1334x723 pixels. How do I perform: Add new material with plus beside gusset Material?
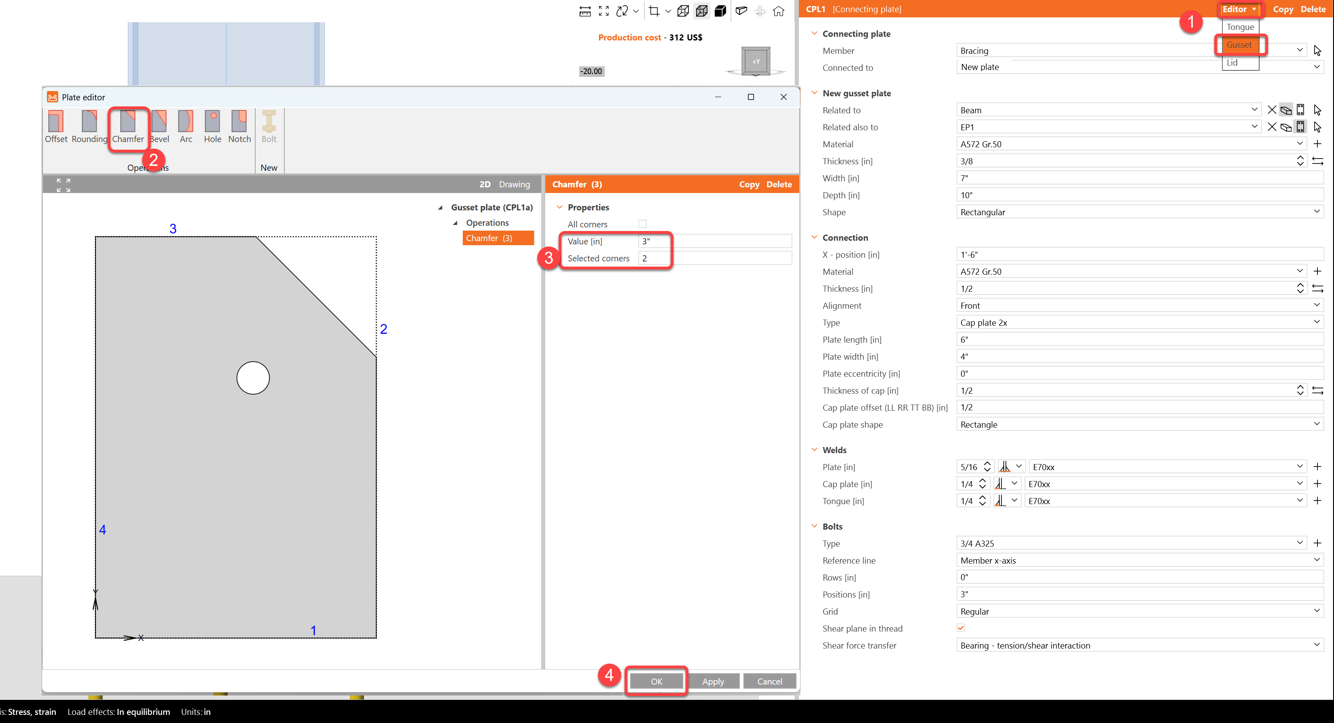1318,144
